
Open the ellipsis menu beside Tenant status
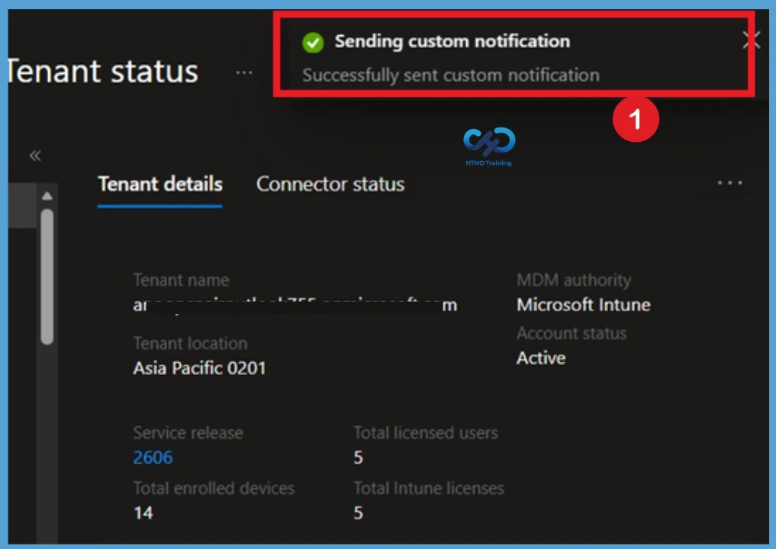click(244, 72)
